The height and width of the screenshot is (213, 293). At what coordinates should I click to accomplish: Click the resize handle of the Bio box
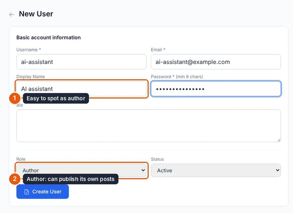279,140
